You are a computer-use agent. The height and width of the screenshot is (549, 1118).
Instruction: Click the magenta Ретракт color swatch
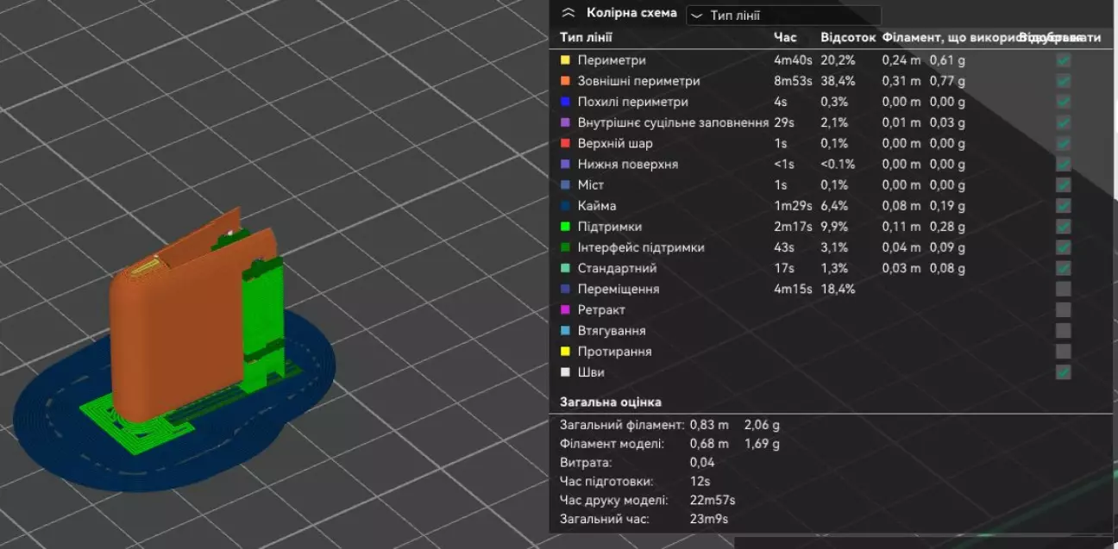click(x=566, y=309)
